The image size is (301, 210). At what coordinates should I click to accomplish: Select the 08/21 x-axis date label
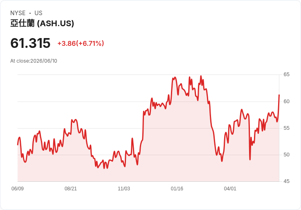pyautogui.click(x=71, y=188)
